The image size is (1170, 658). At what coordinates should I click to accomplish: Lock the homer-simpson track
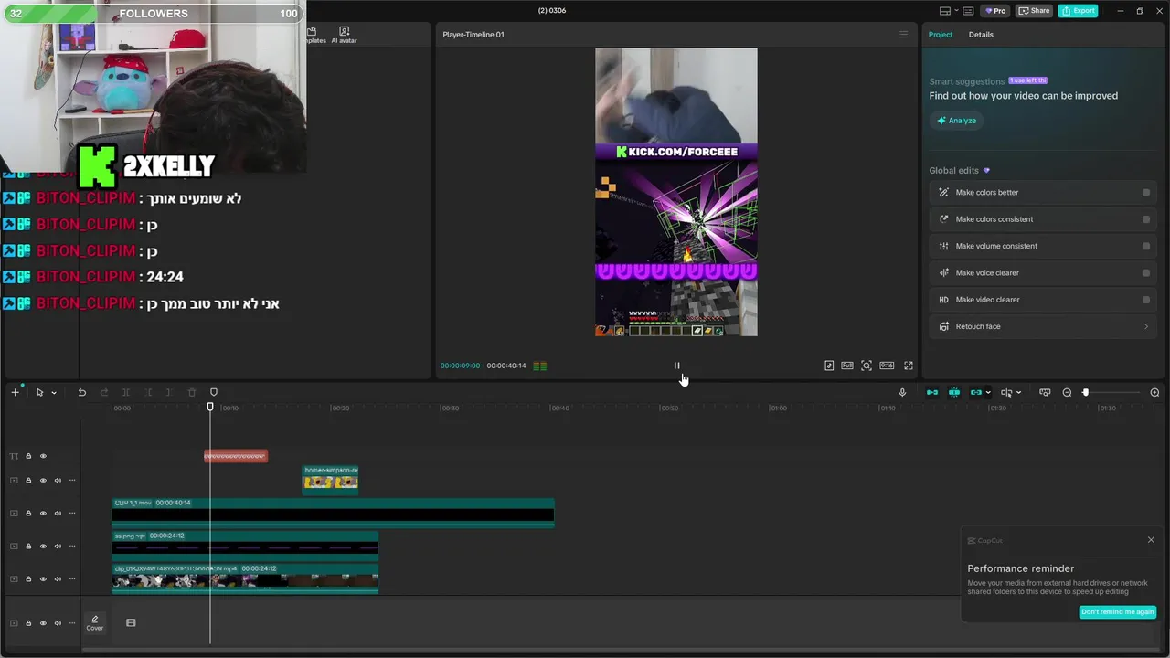pos(28,481)
